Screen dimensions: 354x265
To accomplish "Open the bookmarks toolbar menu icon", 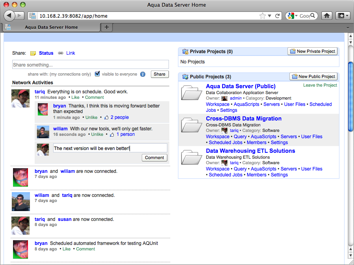I will tap(343, 16).
